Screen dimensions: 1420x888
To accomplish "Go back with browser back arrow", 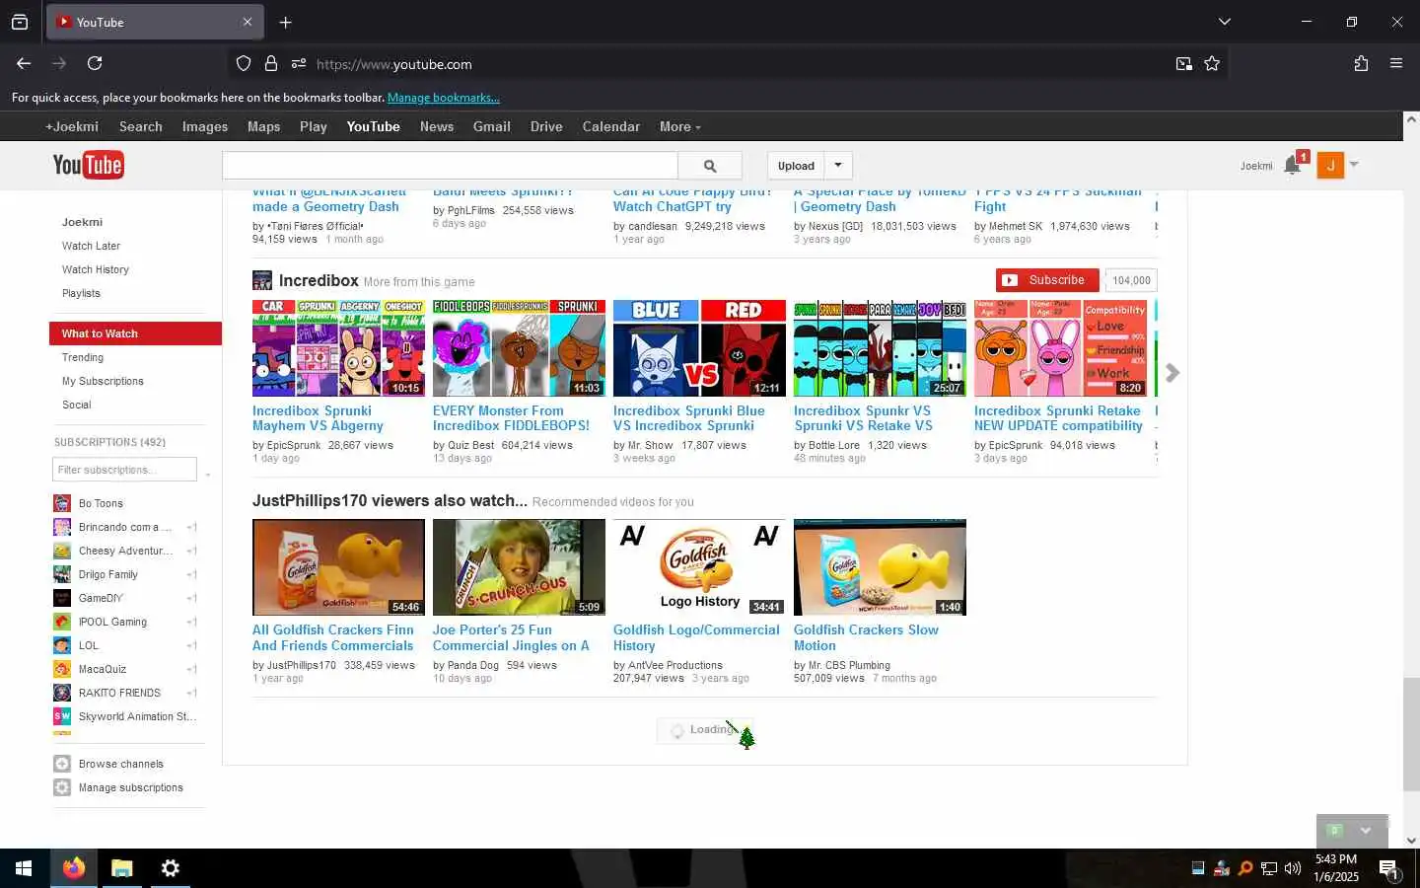I will 24,63.
